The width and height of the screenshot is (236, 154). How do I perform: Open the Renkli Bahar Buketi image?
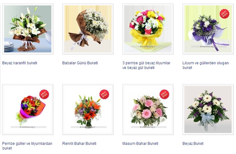point(88,109)
